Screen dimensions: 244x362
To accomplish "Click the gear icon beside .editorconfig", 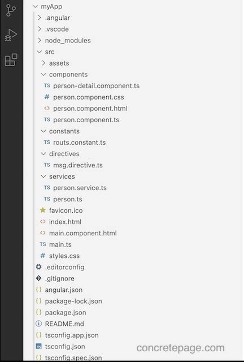I will click(x=39, y=267).
